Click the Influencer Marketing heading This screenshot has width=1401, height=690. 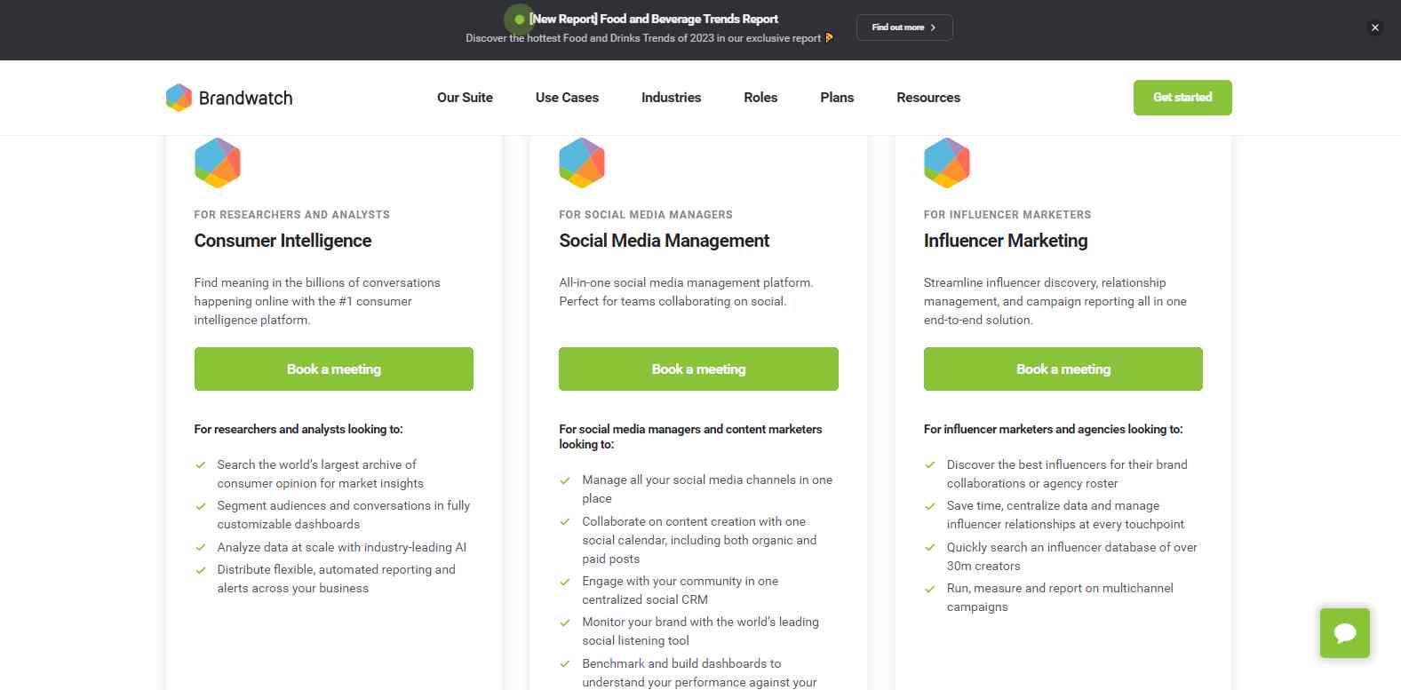click(1006, 241)
